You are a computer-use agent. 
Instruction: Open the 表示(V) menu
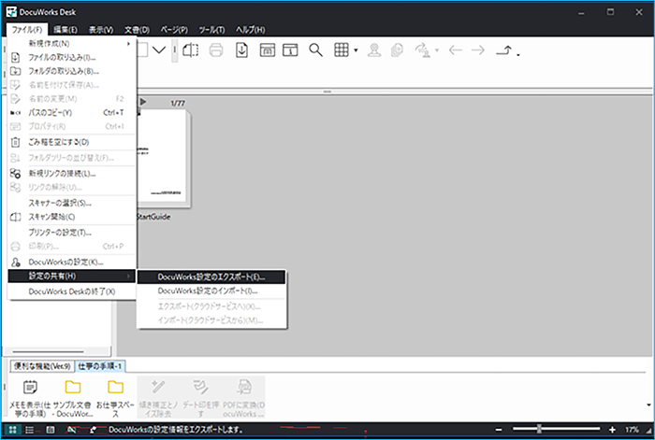101,30
